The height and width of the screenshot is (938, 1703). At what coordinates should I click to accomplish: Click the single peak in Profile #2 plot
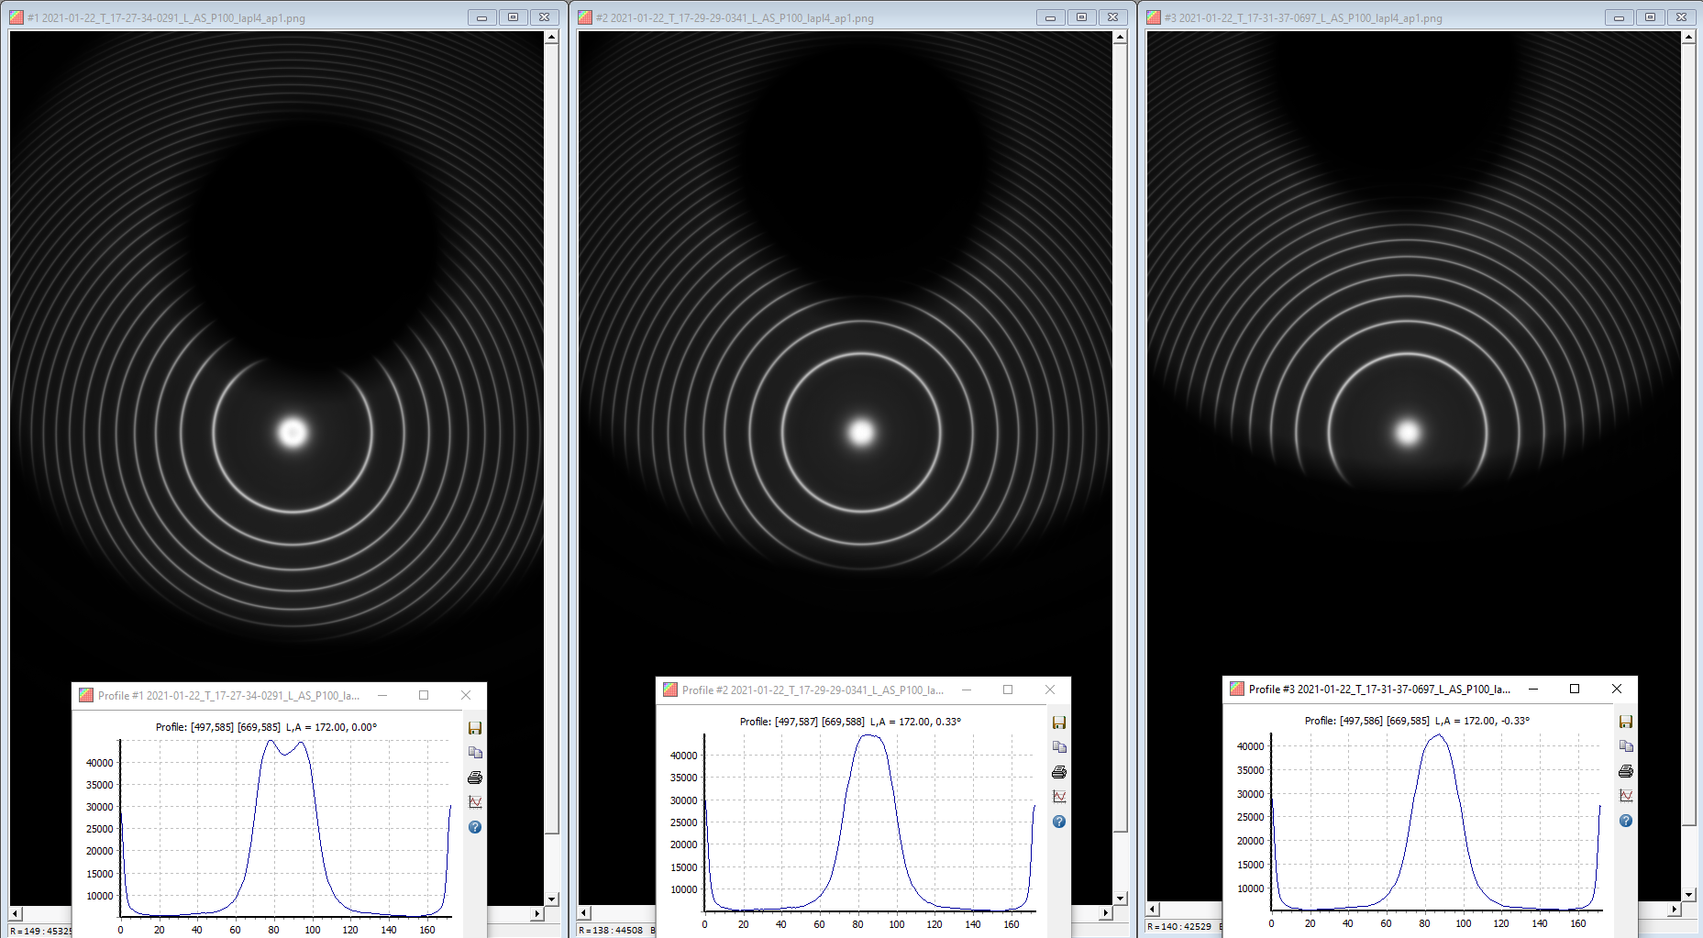869,739
